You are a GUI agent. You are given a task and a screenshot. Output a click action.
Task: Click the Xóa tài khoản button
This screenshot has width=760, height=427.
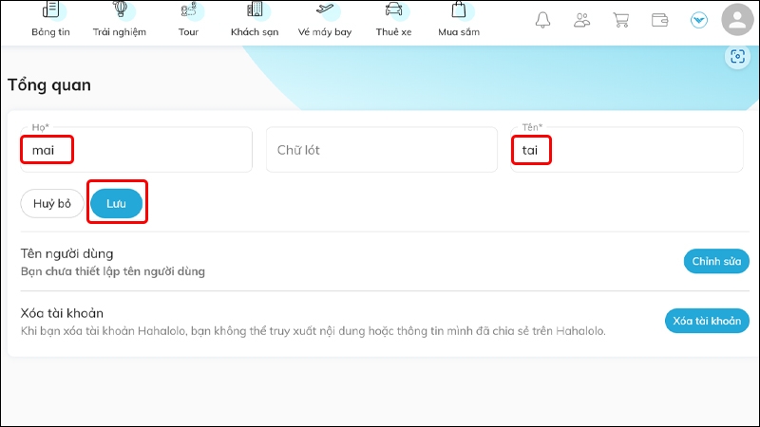pyautogui.click(x=707, y=321)
